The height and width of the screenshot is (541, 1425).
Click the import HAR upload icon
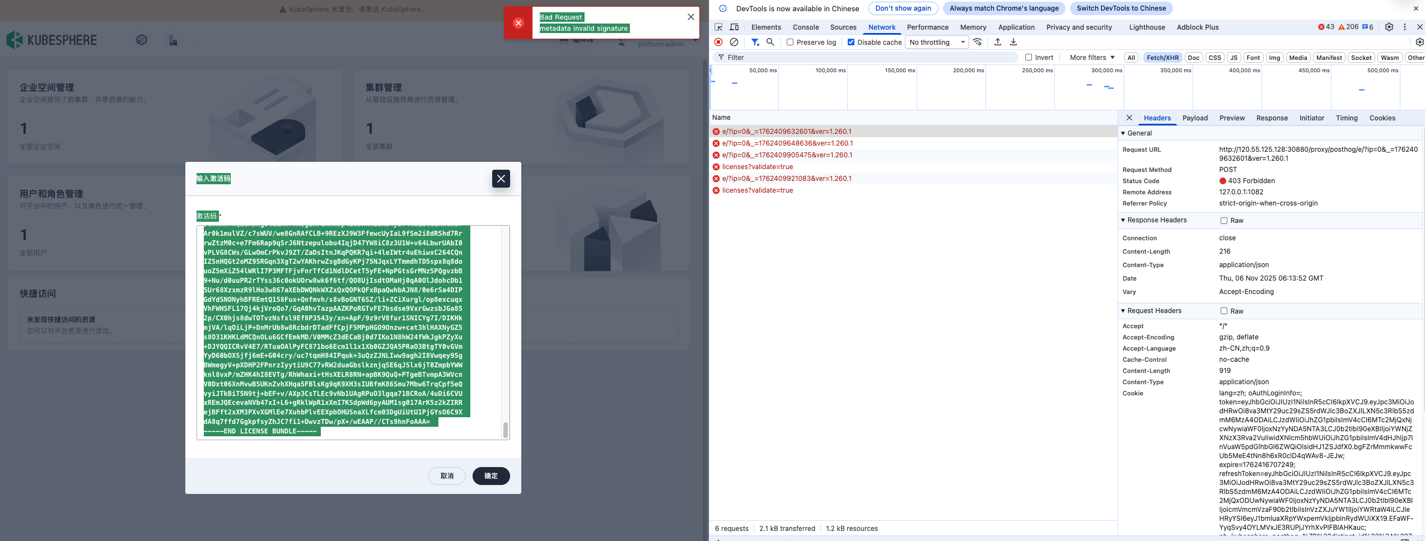click(x=998, y=42)
